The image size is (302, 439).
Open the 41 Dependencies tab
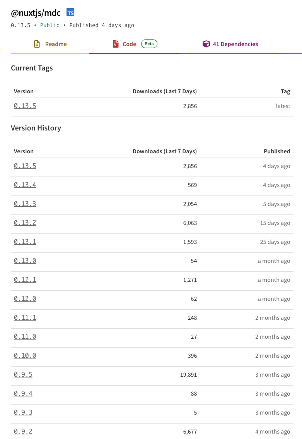[x=235, y=44]
